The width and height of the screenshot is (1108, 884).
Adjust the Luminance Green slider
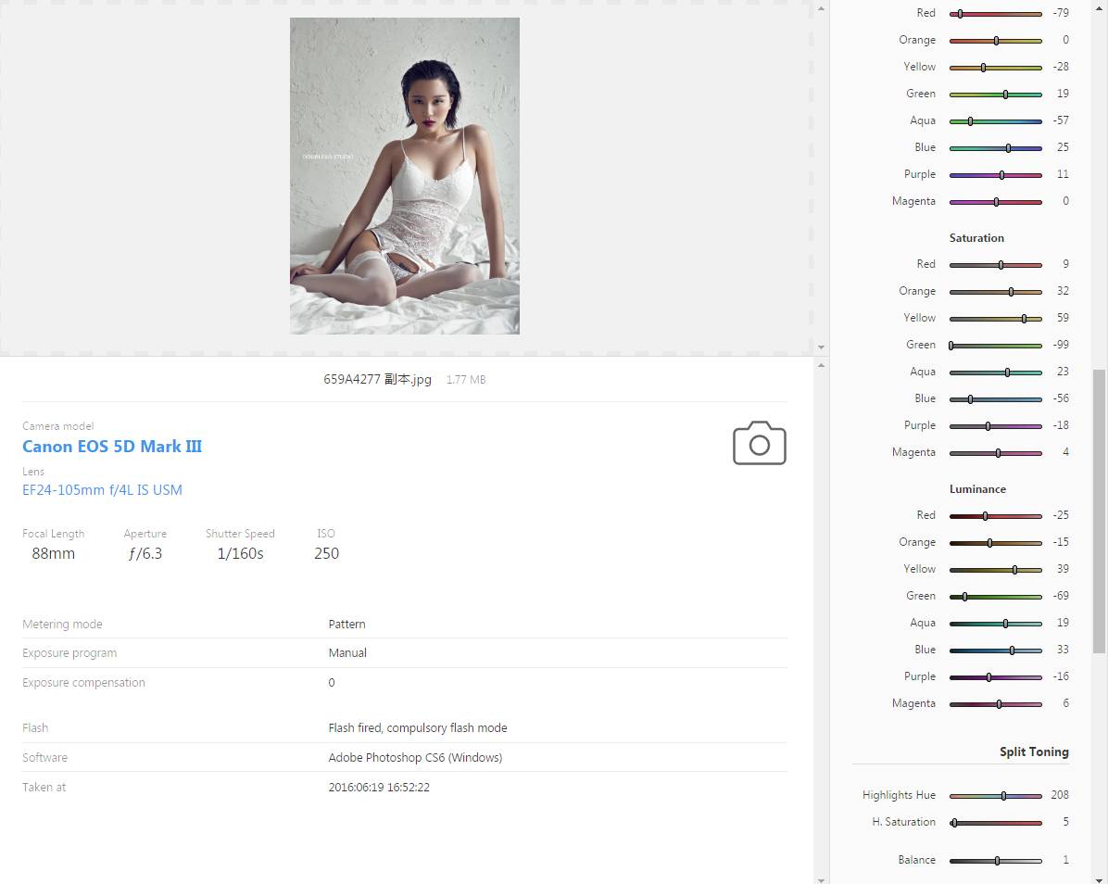point(996,597)
